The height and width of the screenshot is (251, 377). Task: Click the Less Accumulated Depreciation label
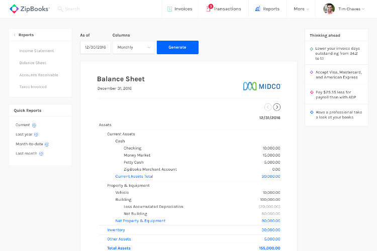point(153,206)
